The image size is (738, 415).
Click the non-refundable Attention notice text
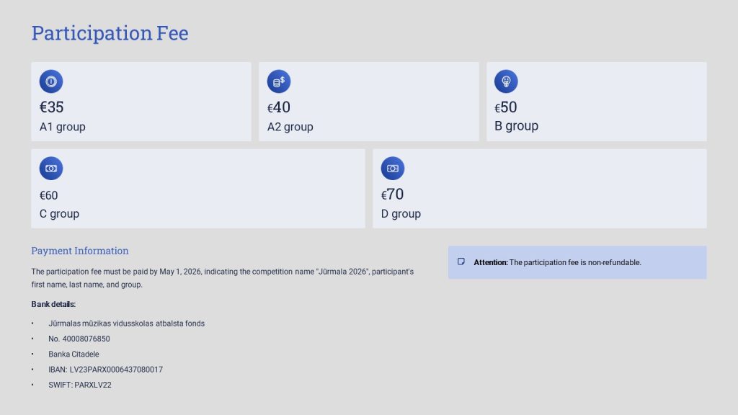point(557,262)
